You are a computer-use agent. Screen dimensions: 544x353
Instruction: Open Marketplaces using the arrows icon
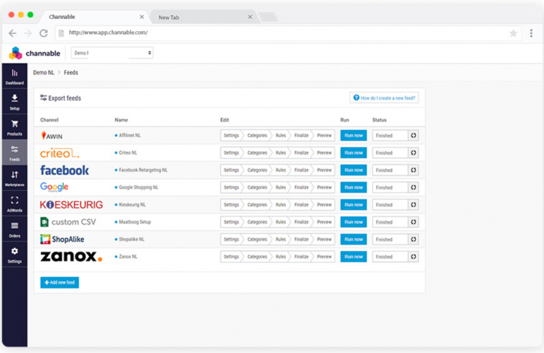15,176
